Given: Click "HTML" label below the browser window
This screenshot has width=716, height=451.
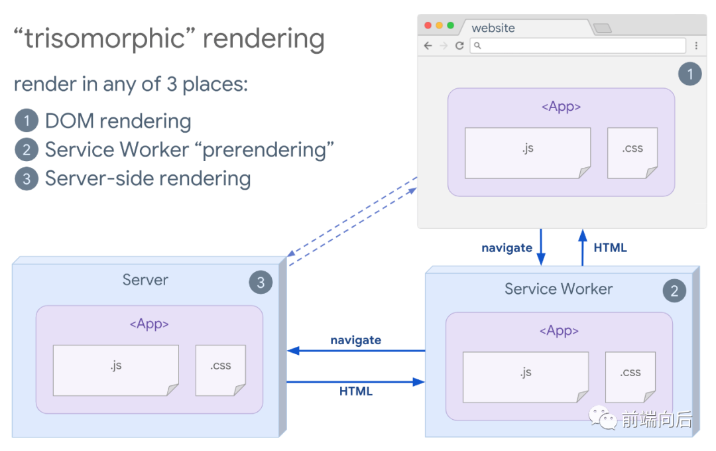Looking at the screenshot, I should pos(610,247).
